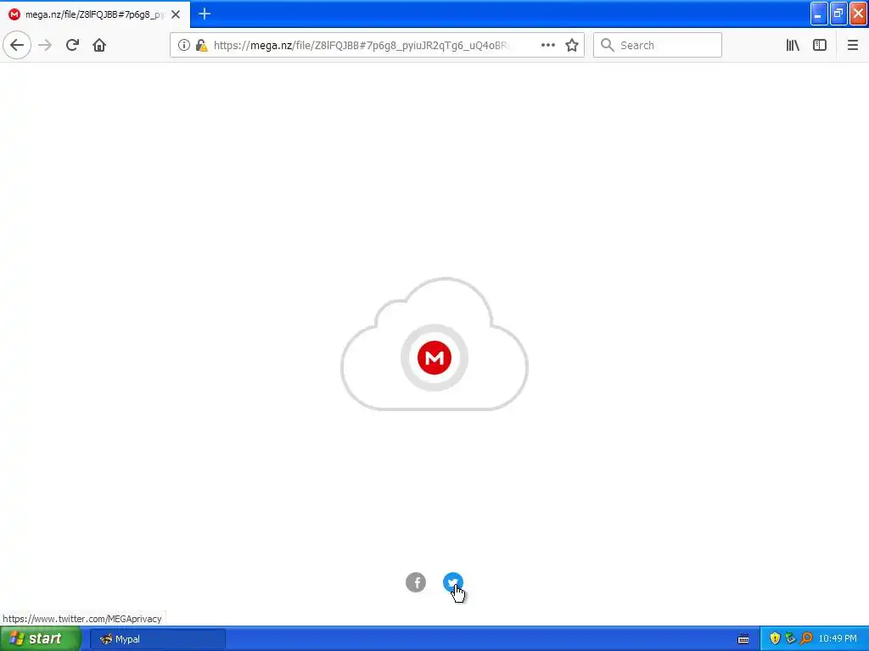The height and width of the screenshot is (651, 869).
Task: Select the Mypal taskbar button
Action: 157,639
